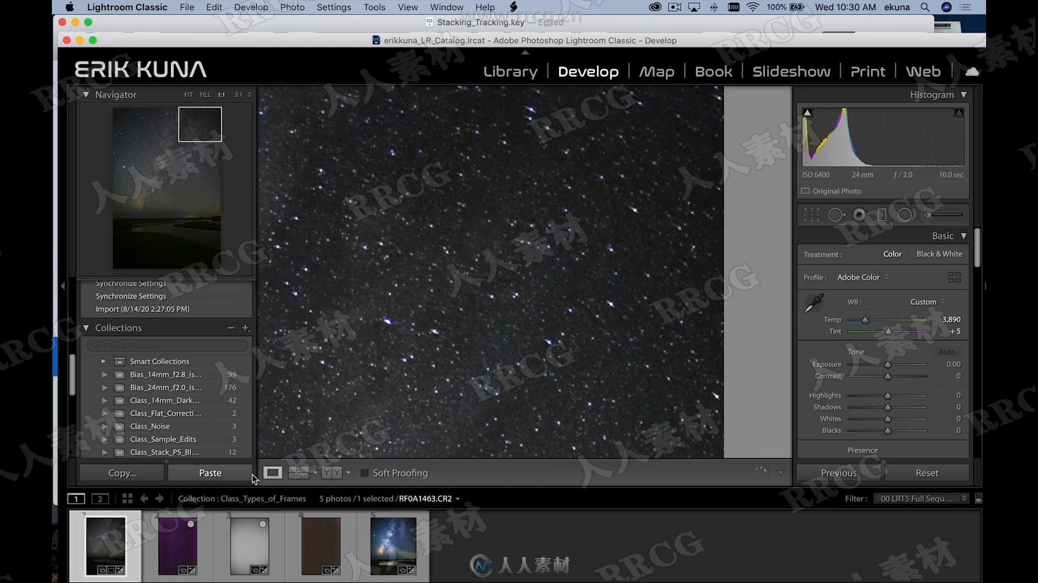Open the Develop menu
The height and width of the screenshot is (583, 1038).
click(x=250, y=6)
